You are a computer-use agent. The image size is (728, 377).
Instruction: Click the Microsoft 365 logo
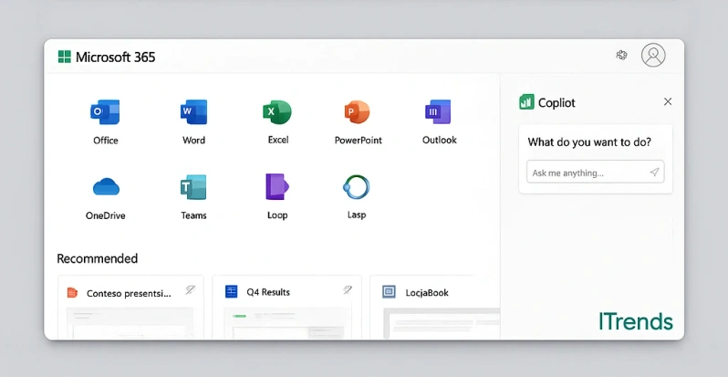click(x=65, y=57)
